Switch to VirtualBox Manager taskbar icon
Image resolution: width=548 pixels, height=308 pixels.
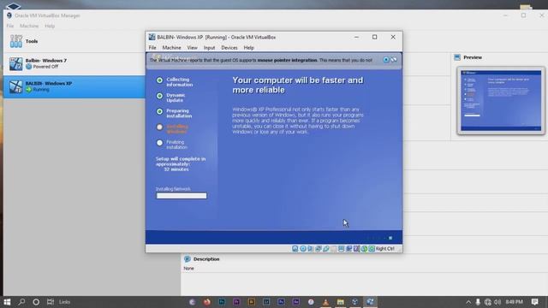click(x=355, y=302)
